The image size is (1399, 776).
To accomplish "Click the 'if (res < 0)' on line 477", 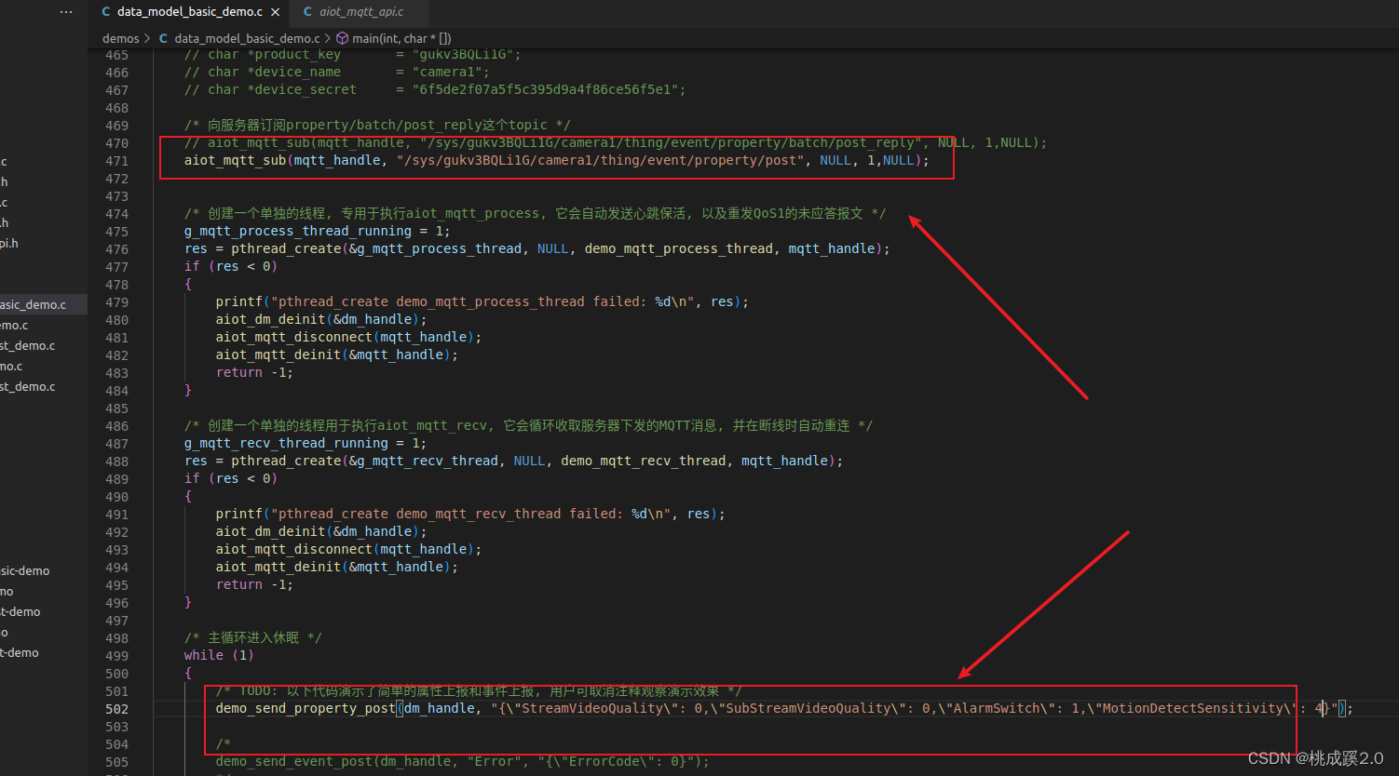I will pyautogui.click(x=231, y=267).
